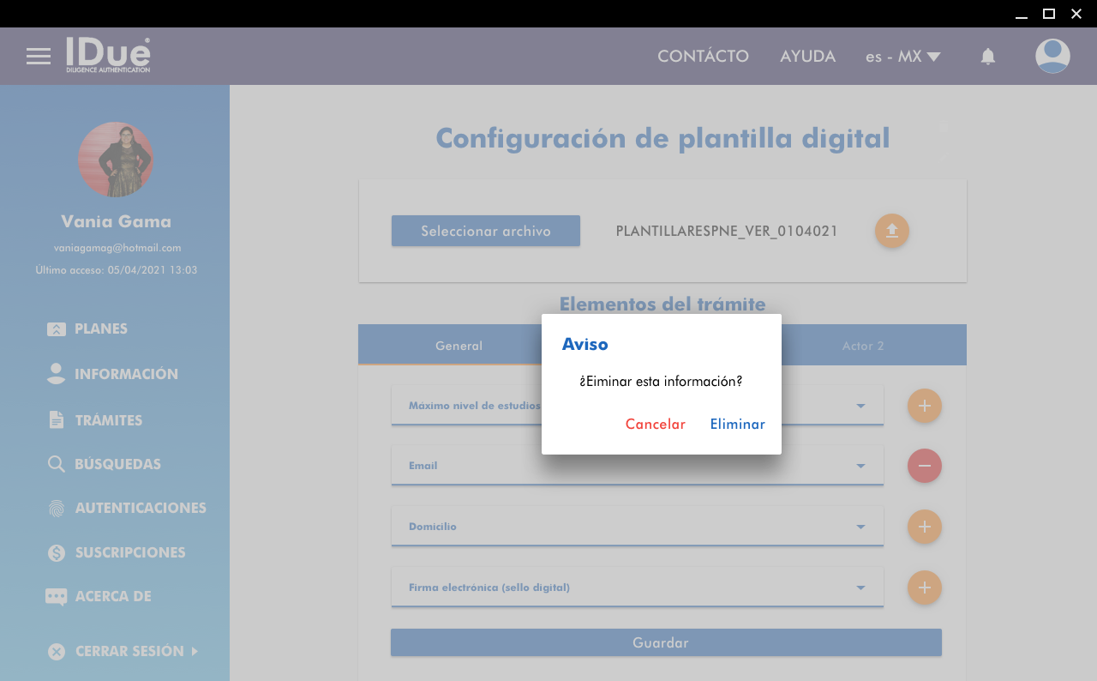Viewport: 1097px width, 681px height.
Task: Go to Autenticaciones in sidebar
Action: (x=140, y=508)
